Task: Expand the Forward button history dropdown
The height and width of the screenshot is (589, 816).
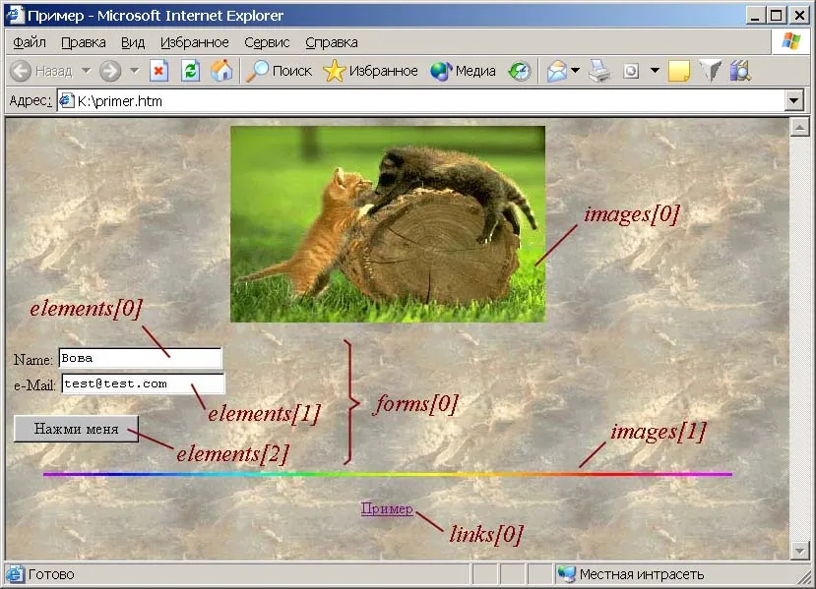Action: [134, 70]
